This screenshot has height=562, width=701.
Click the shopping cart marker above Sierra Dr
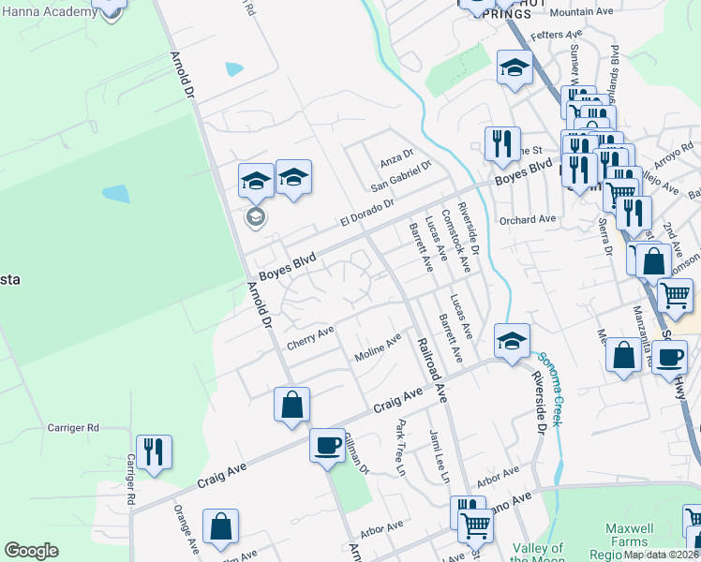click(620, 193)
